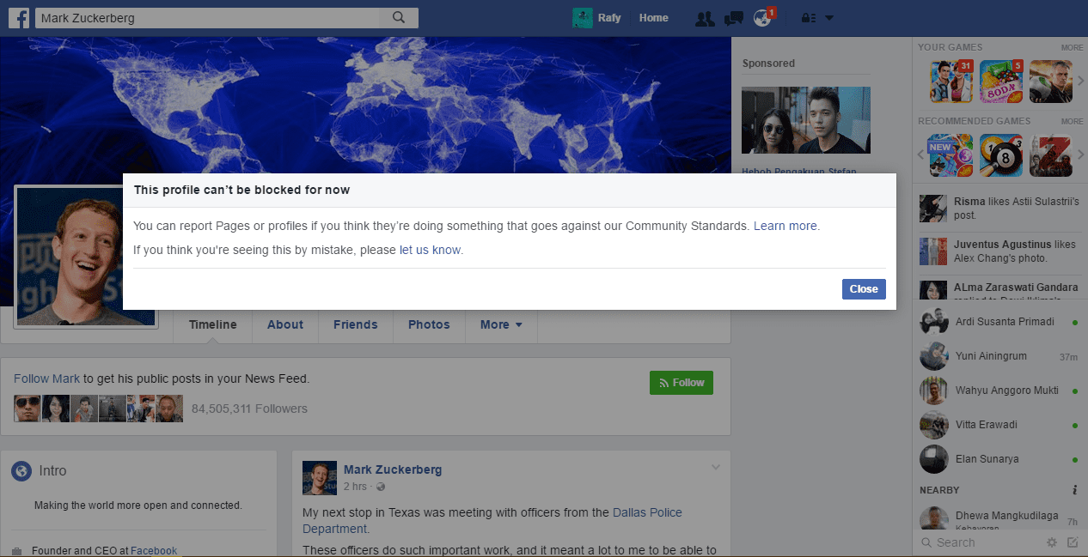This screenshot has height=557, width=1088.
Task: Click the search magnifier button
Action: (x=399, y=17)
